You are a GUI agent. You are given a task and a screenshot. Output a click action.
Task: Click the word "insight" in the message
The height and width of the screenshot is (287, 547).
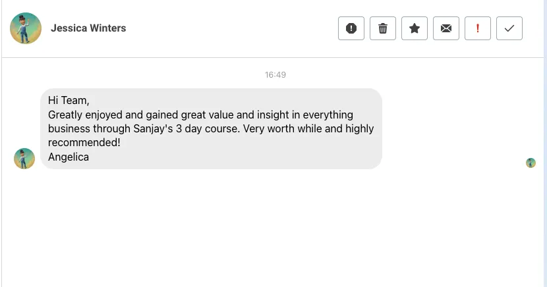(x=273, y=115)
